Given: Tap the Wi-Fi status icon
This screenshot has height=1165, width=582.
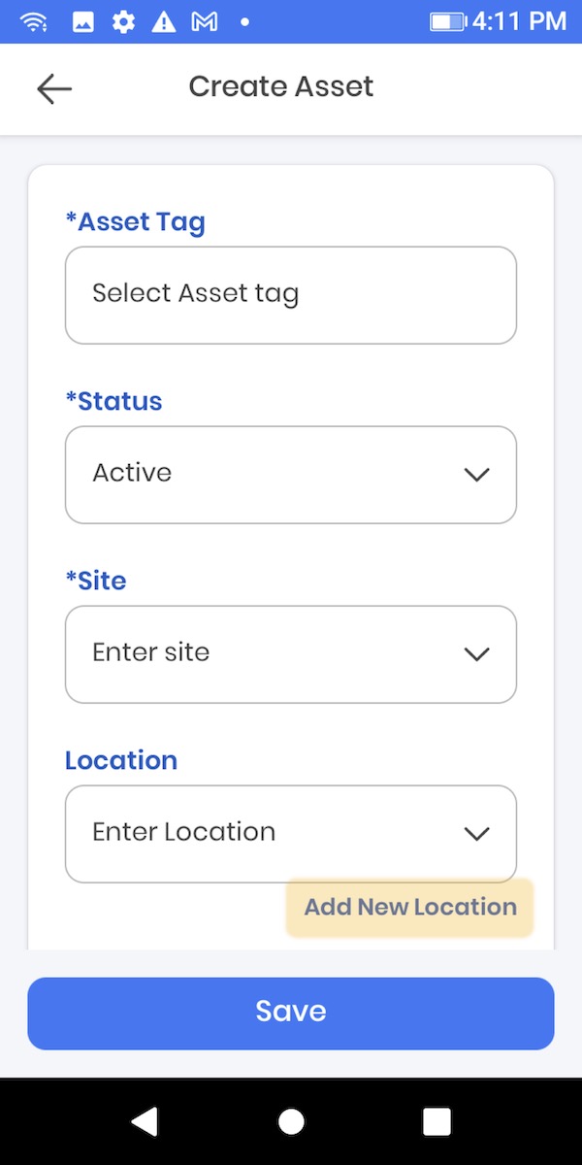Looking at the screenshot, I should pos(34,21).
